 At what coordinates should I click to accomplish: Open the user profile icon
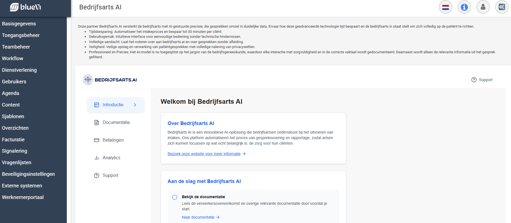pyautogui.click(x=483, y=7)
